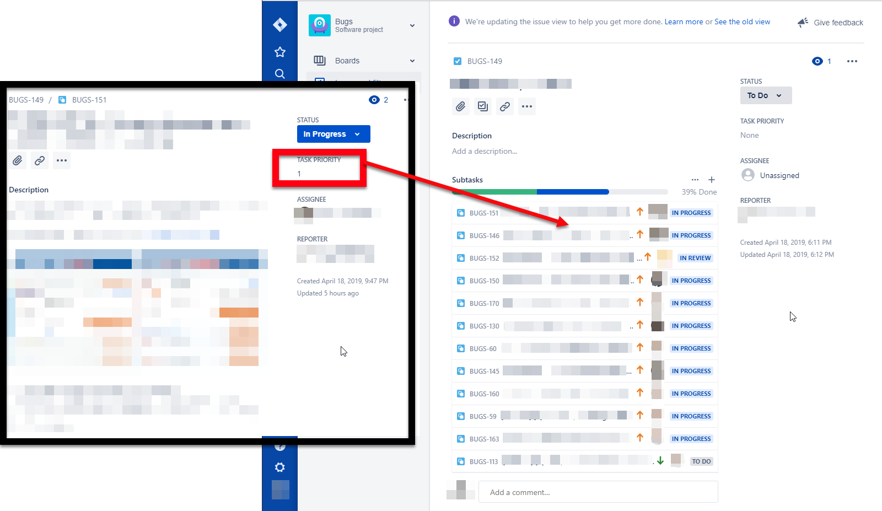Click BUGS-149 breadcrumb in popup

pos(26,100)
